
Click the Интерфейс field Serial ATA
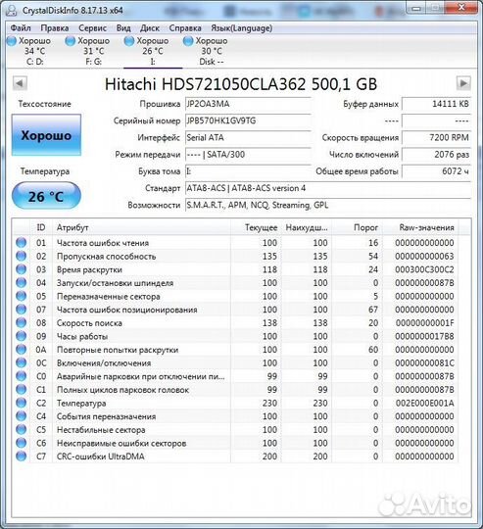248,138
